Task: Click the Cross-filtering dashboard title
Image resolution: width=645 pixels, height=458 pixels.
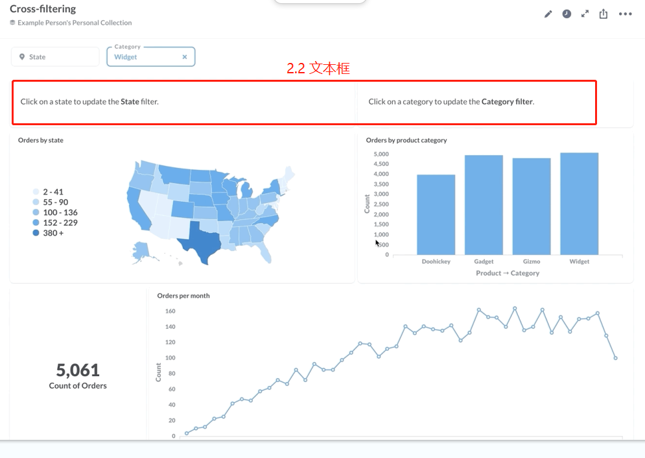Action: click(43, 8)
